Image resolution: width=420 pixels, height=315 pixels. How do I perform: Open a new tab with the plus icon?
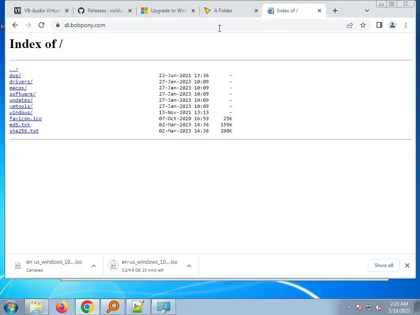click(335, 11)
